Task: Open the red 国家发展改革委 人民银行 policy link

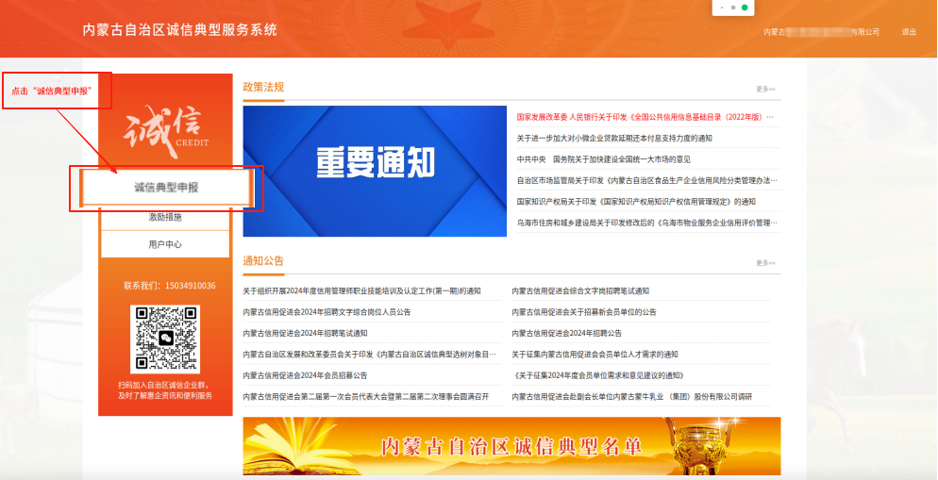Action: pyautogui.click(x=645, y=118)
